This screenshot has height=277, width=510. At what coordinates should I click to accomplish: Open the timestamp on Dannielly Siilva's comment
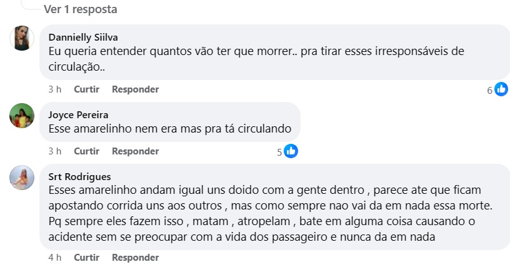(55, 89)
